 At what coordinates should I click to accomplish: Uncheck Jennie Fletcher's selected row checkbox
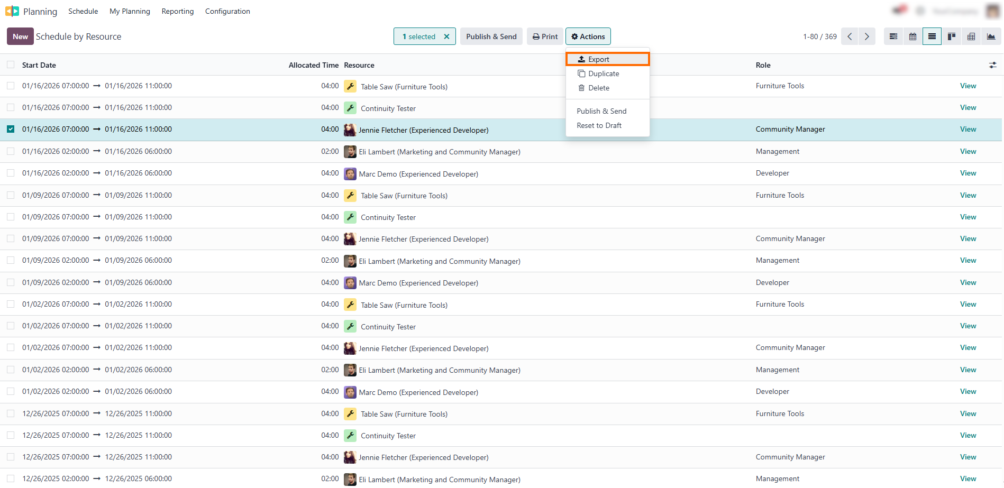point(11,129)
